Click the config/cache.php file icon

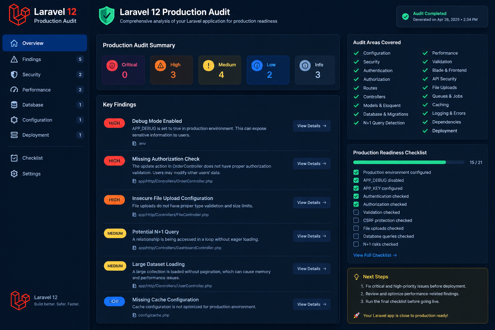tap(134, 315)
